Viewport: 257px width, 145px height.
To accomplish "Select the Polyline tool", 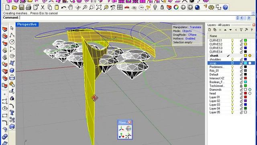I will pos(12,35).
